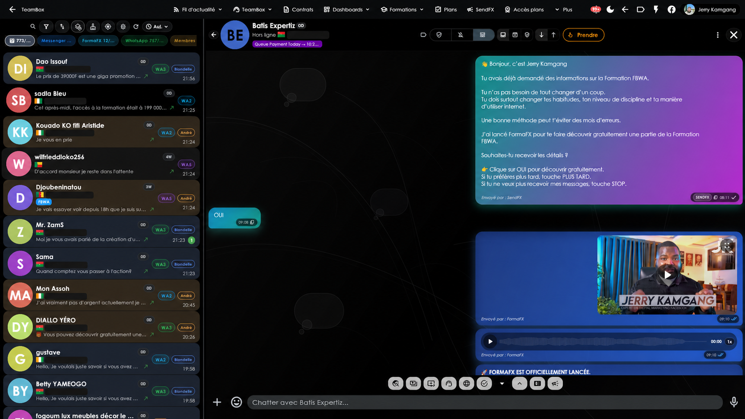Click the globe icon above message box

point(467,383)
